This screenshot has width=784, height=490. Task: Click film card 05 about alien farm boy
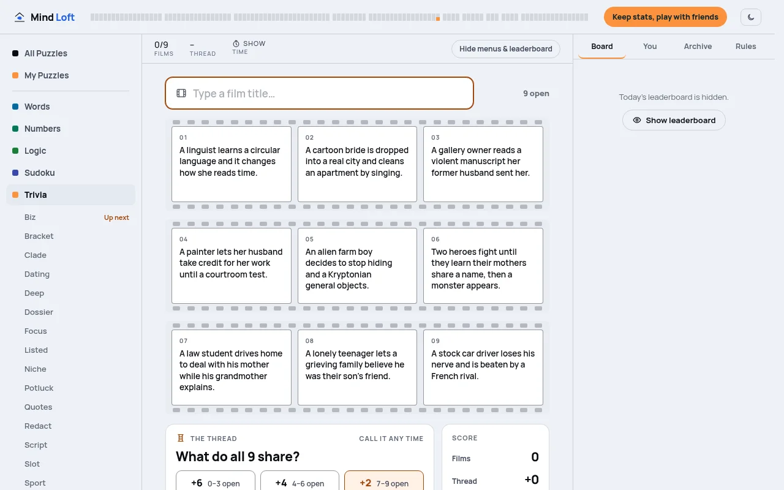(x=357, y=266)
